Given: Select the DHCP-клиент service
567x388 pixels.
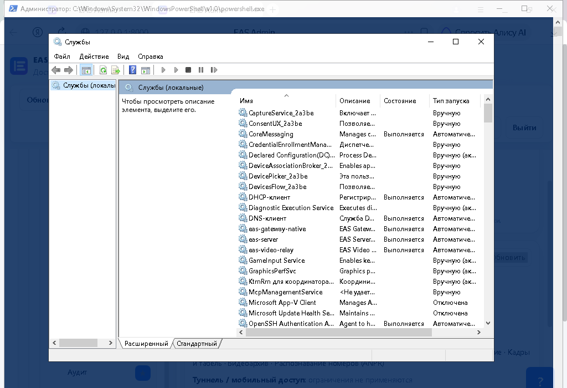Looking at the screenshot, I should pos(270,197).
